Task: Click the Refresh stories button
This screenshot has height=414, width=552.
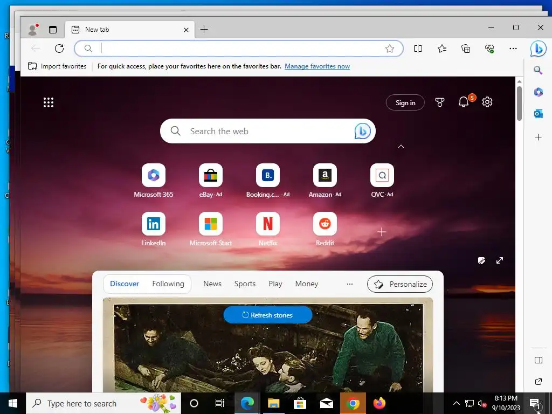Action: 268,315
